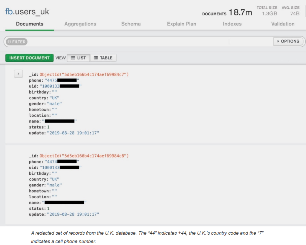
Task: Open the Schema tab
Action: point(131,24)
